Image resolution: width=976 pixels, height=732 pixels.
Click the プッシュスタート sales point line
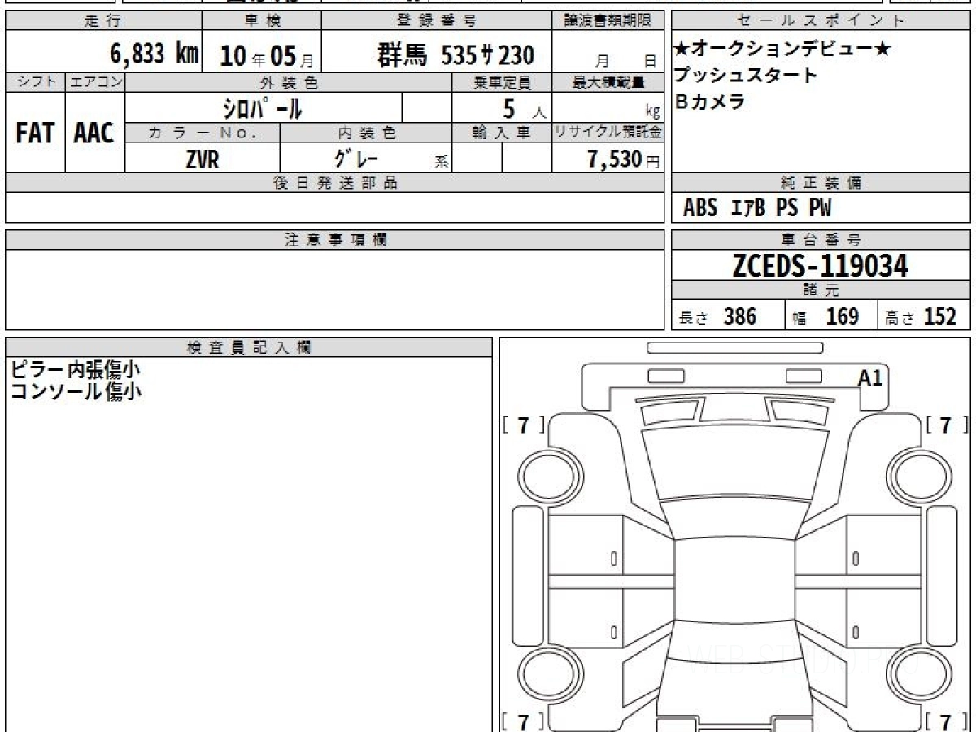pyautogui.click(x=746, y=76)
